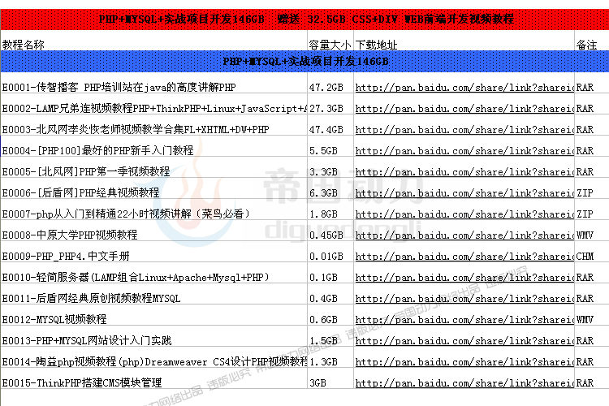This screenshot has height=406, width=609.
Task: Select cell E0013-PHP+MYSQL网站设计入门实践
Action: [x=153, y=336]
